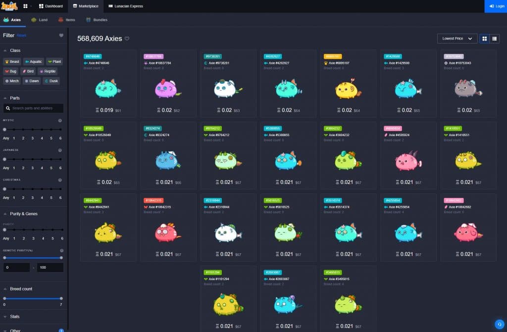Toggle the Reptile class filter

[48, 71]
